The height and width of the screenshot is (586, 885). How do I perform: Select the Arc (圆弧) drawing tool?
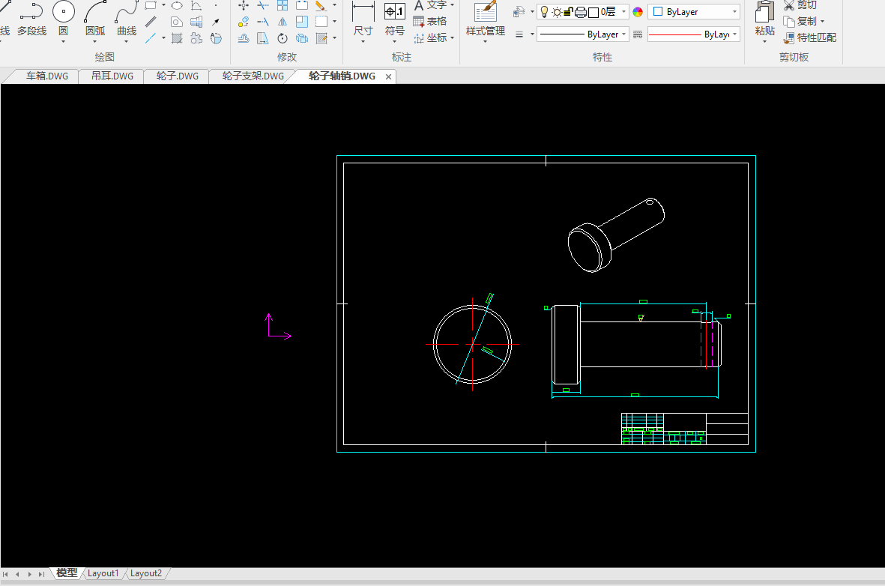tap(95, 12)
